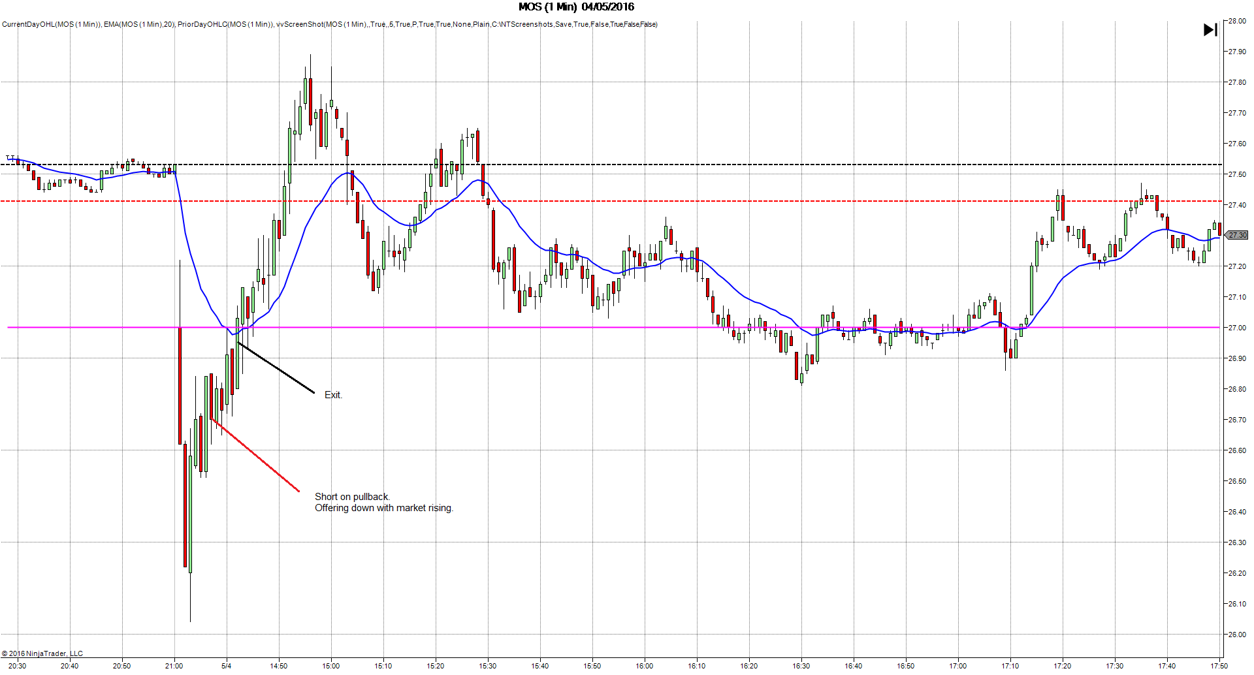This screenshot has height=675, width=1254.
Task: Click the 27.40 price axis label
Action: click(x=1237, y=205)
